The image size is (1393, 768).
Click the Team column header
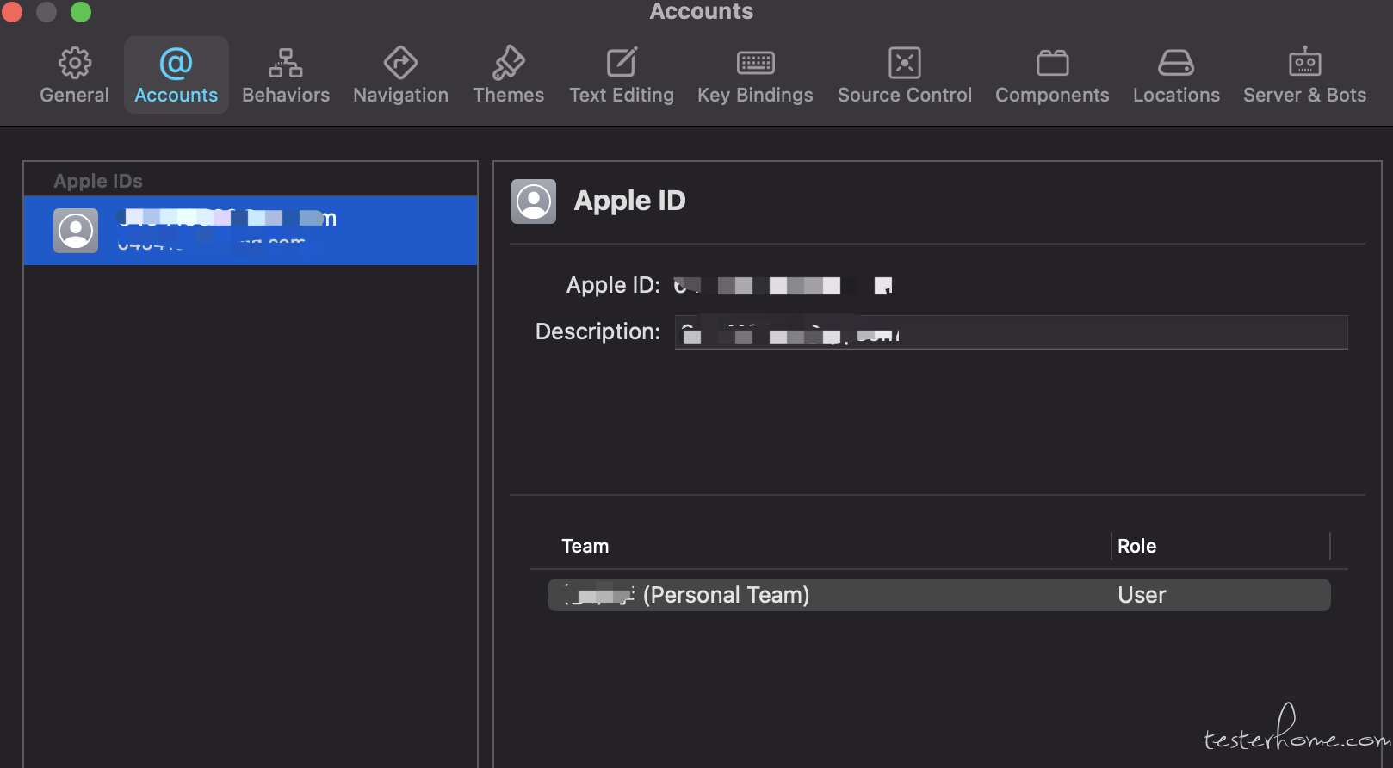coord(585,546)
